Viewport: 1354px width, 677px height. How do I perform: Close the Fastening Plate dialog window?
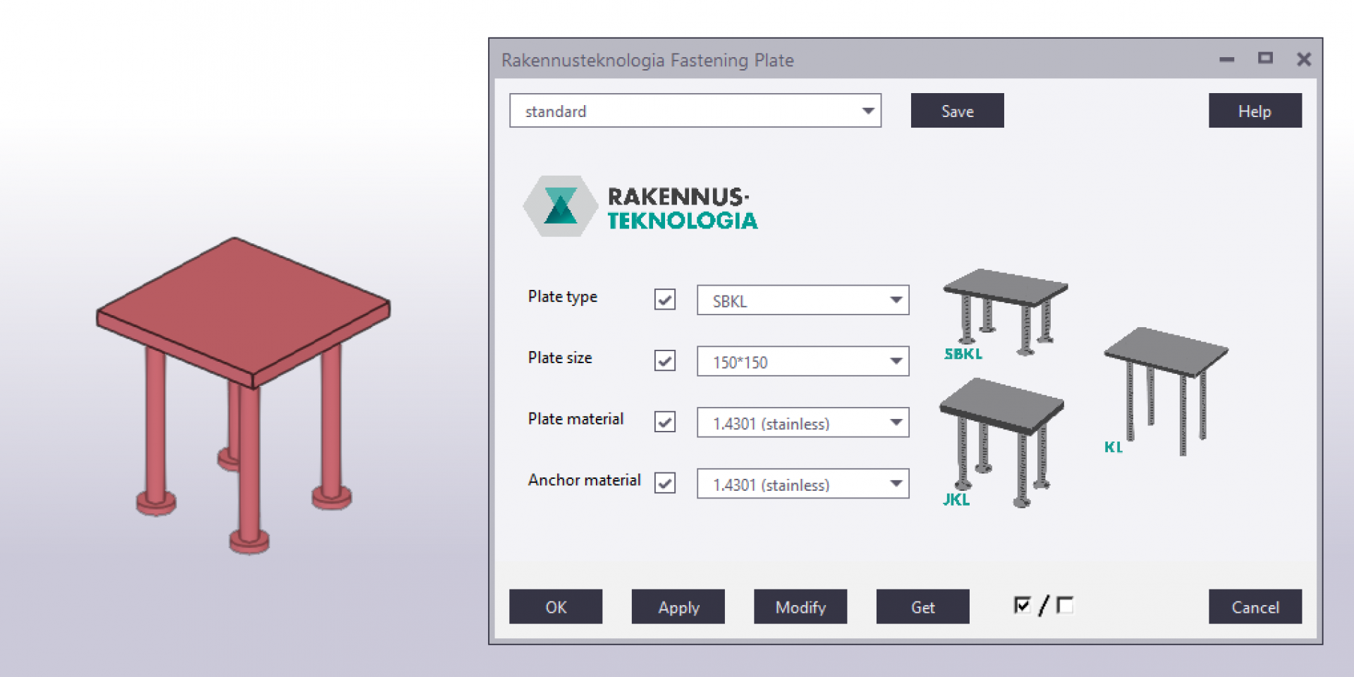coord(1304,60)
